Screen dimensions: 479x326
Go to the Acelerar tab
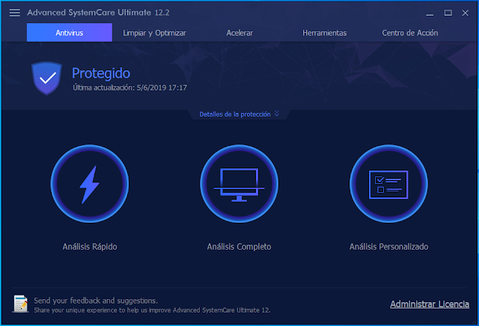[x=239, y=33]
